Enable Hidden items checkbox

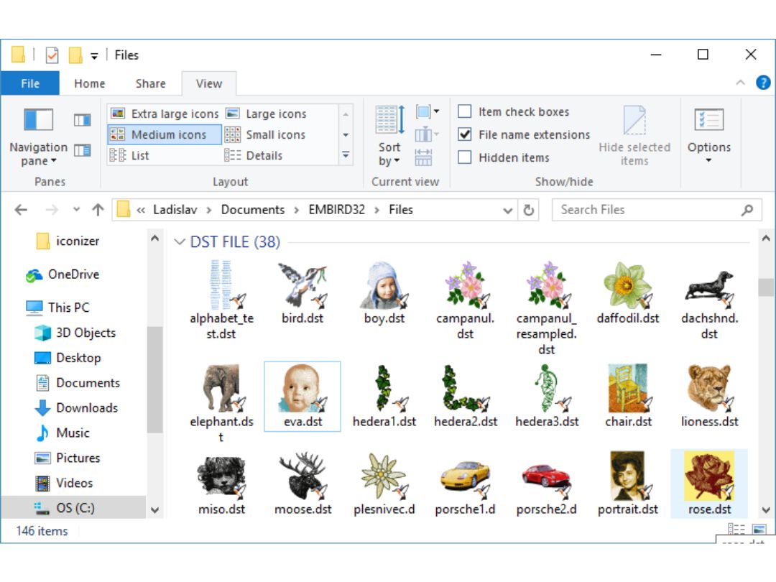pyautogui.click(x=465, y=157)
